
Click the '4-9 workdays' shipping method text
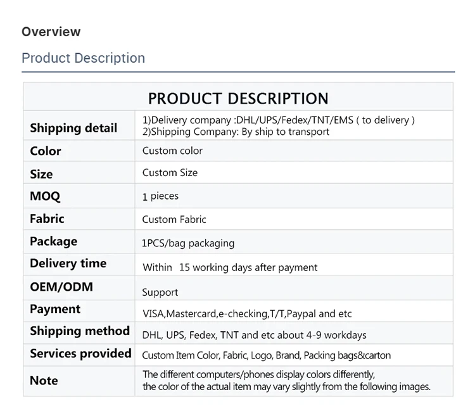click(254, 334)
